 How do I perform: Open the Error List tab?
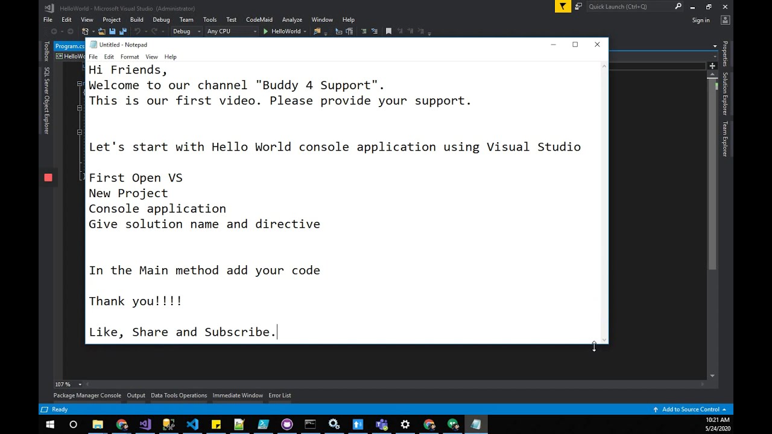pos(280,395)
